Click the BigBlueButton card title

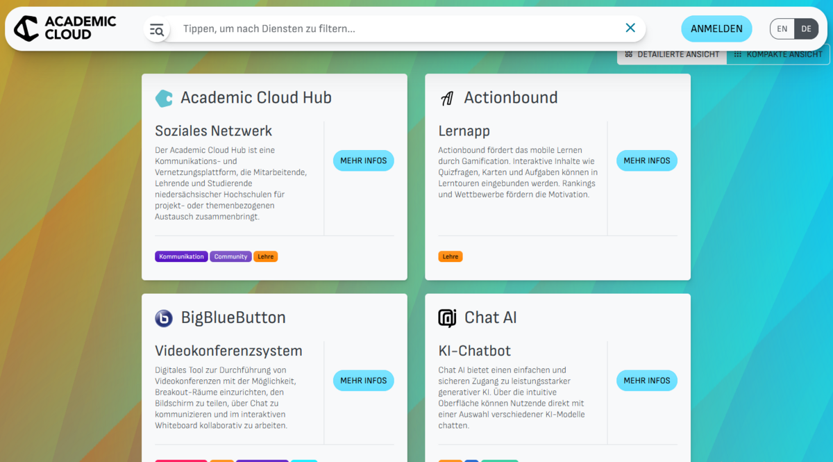click(233, 318)
